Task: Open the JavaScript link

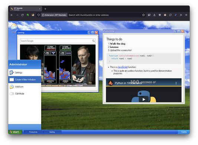Action: [123, 67]
